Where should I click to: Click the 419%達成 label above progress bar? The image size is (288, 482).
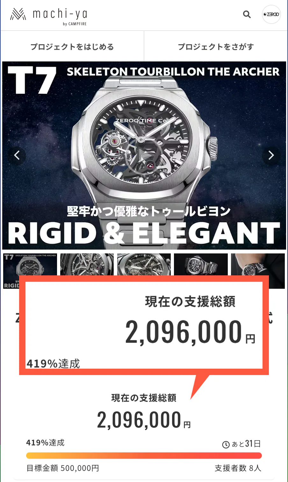point(45,443)
